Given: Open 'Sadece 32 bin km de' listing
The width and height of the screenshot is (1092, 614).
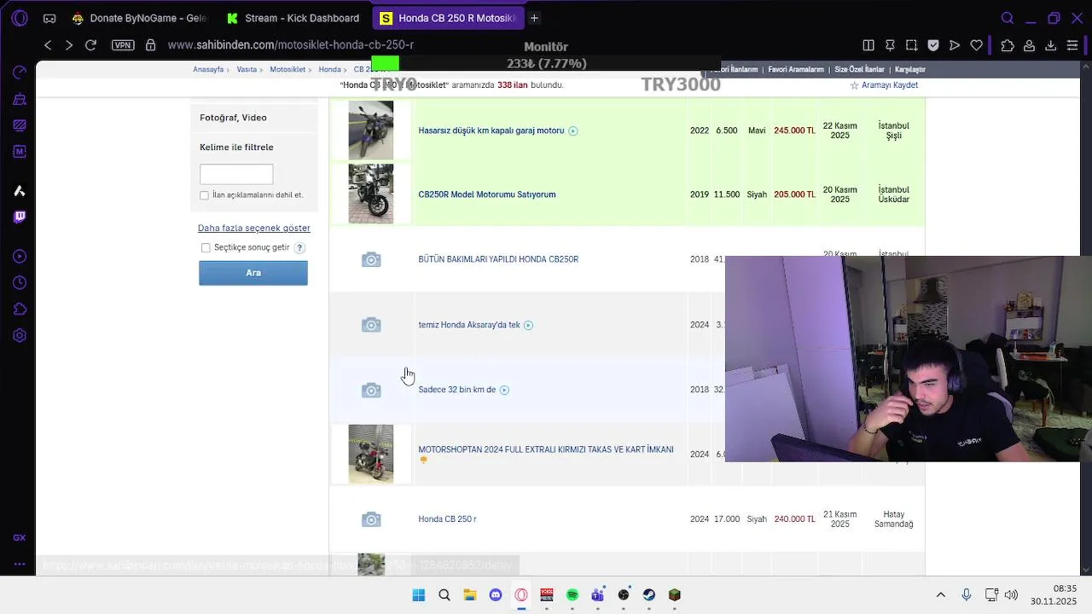Looking at the screenshot, I should point(457,390).
